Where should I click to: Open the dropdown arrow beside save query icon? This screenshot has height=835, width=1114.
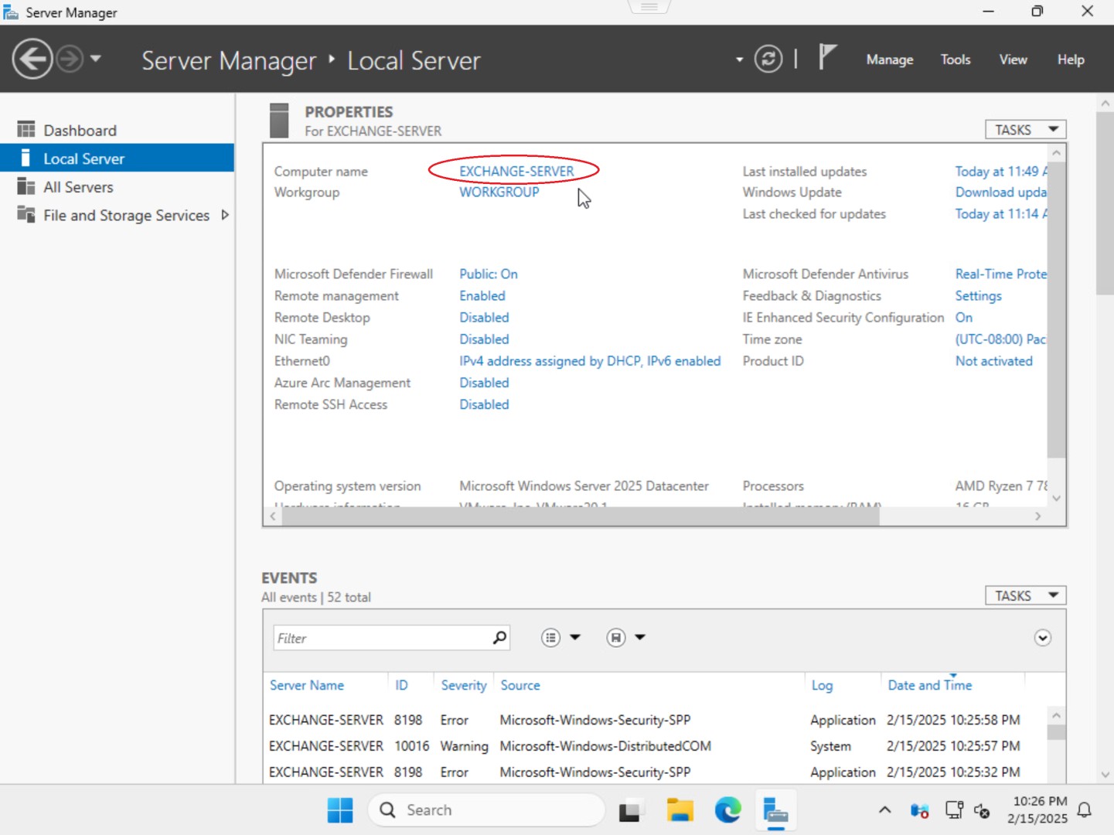pyautogui.click(x=640, y=638)
